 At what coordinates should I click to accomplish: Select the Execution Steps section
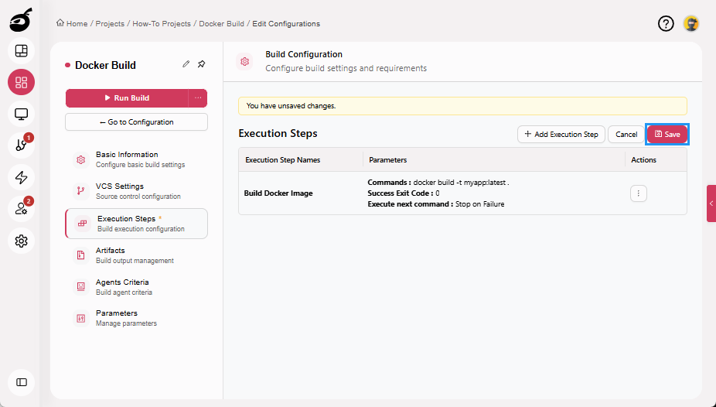pos(137,224)
